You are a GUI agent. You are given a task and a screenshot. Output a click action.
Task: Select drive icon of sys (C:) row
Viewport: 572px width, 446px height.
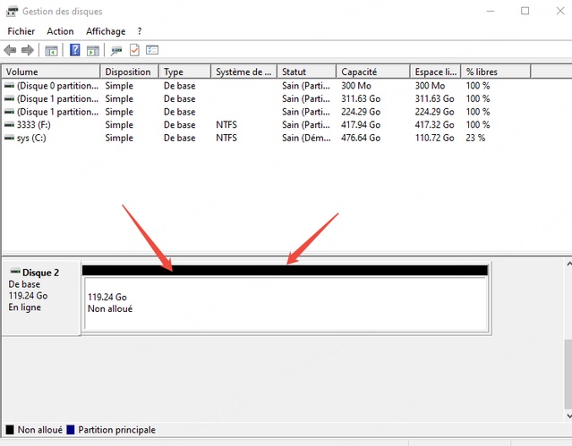9,138
